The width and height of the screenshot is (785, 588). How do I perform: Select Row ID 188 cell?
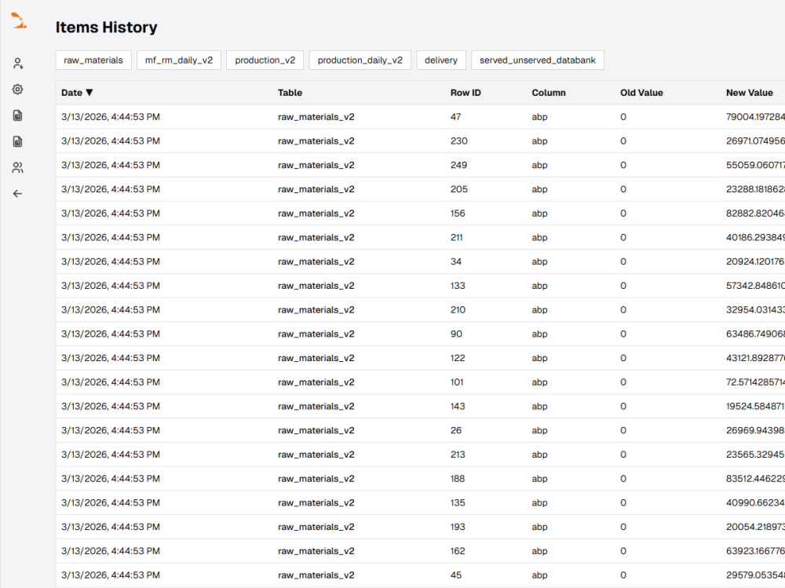click(x=458, y=478)
